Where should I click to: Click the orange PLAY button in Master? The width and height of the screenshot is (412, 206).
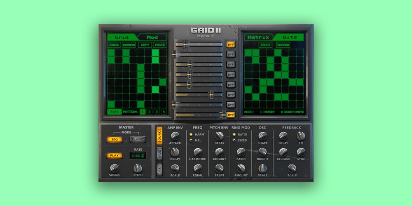click(x=114, y=155)
